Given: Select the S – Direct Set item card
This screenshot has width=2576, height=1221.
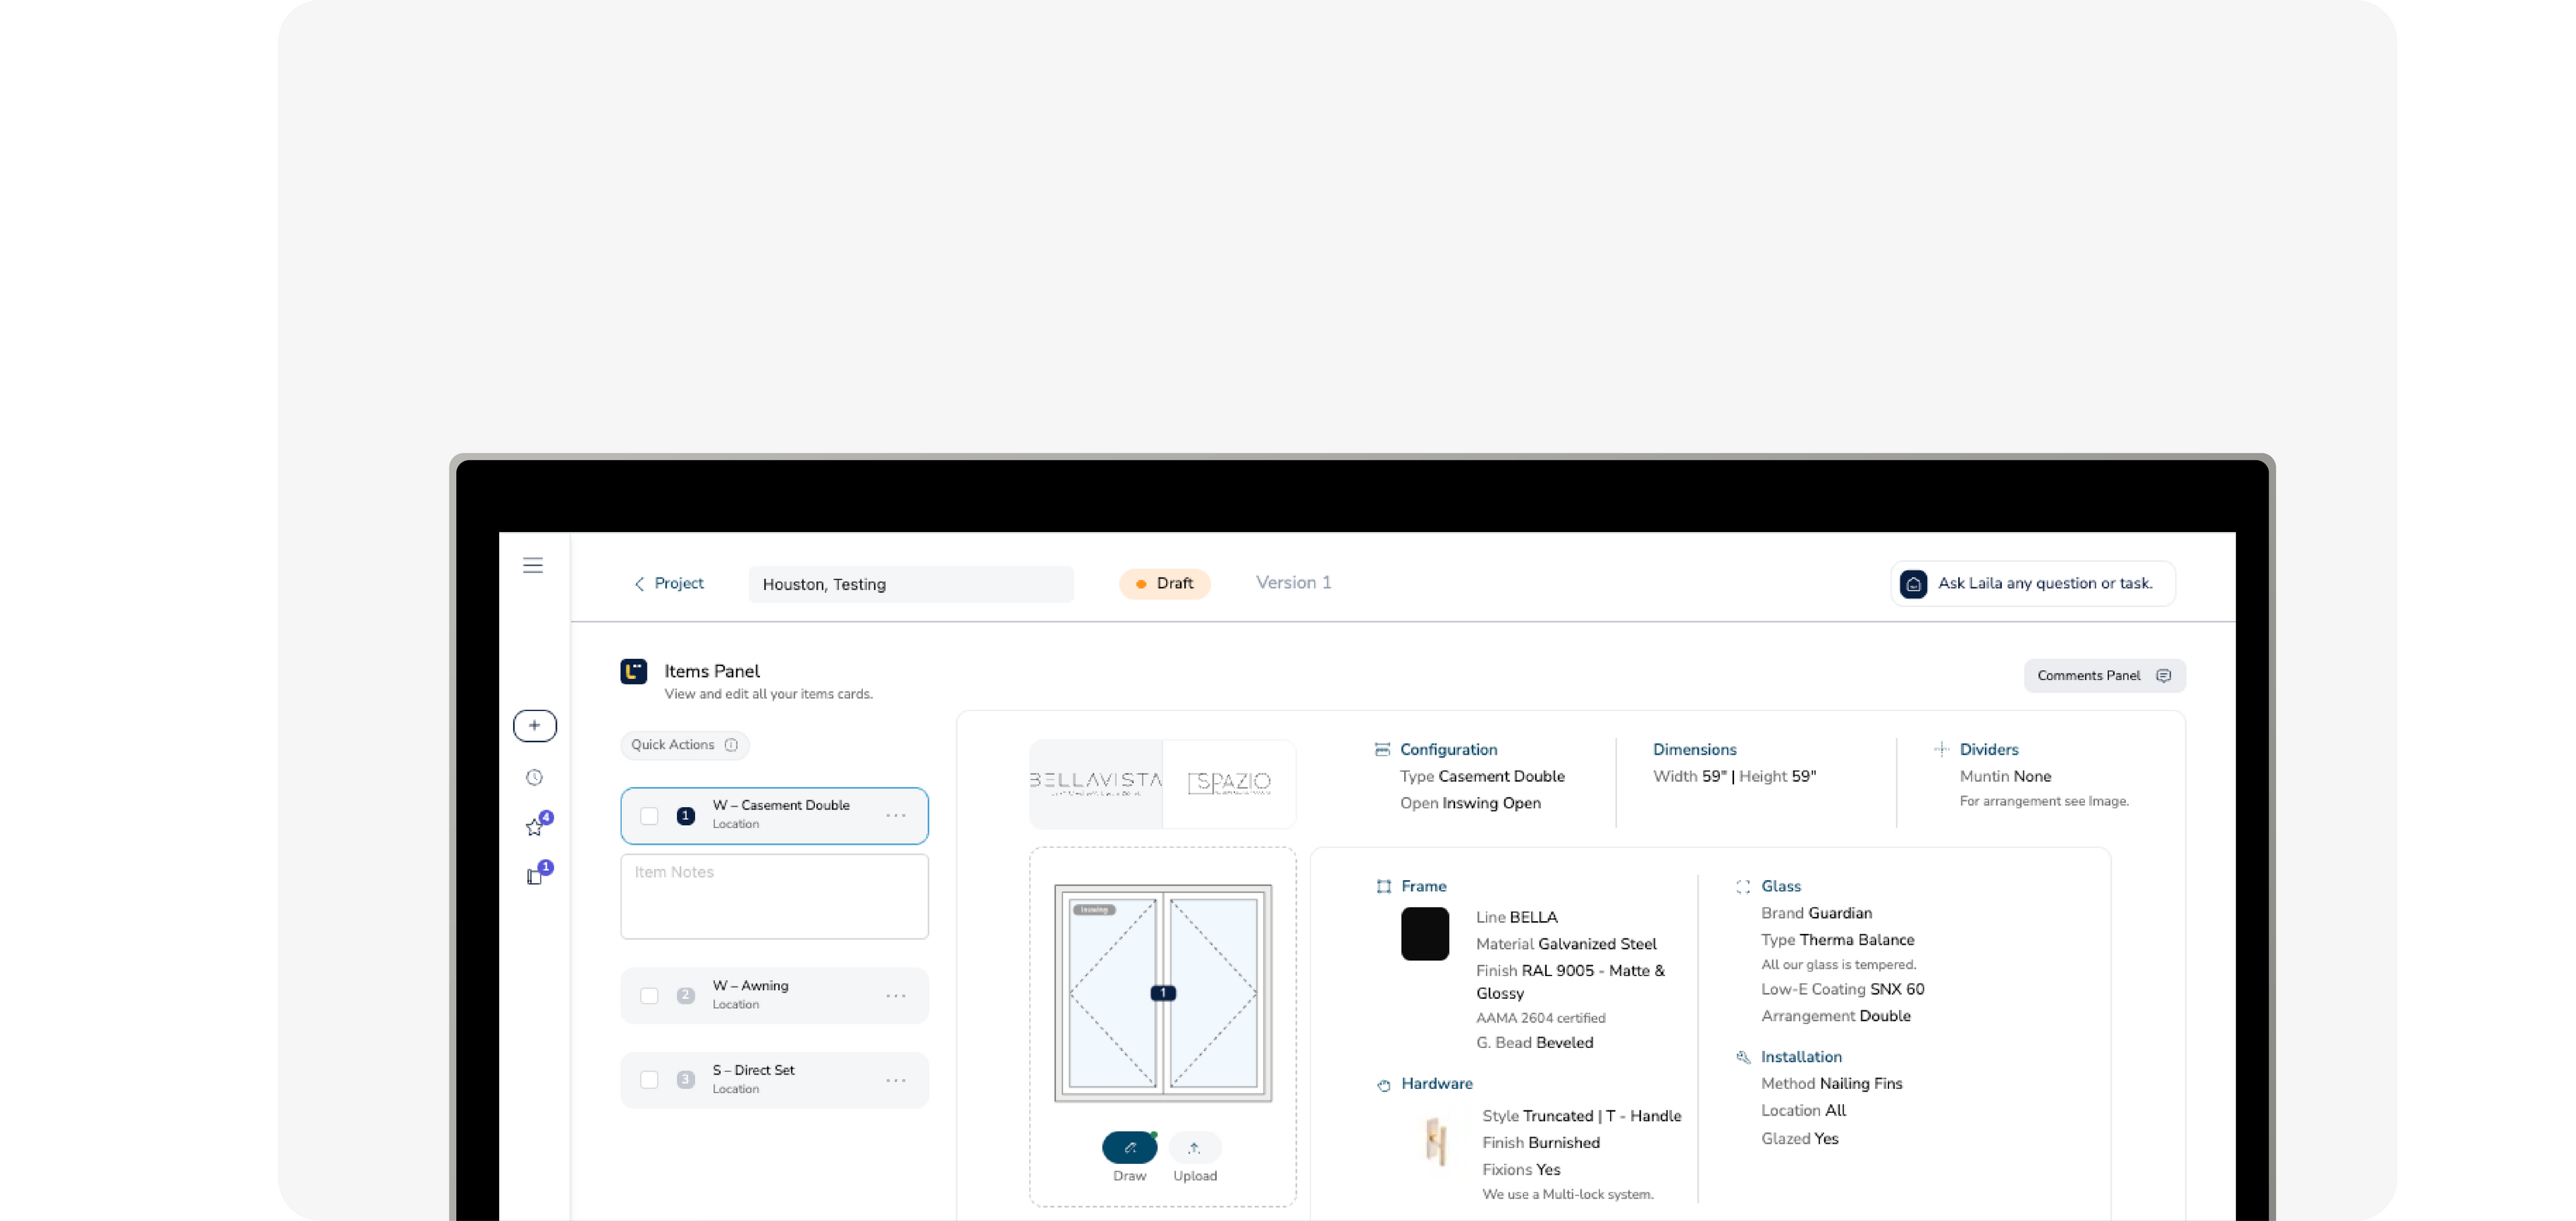Looking at the screenshot, I should click(x=774, y=1080).
